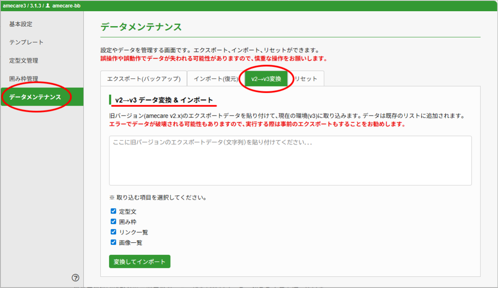Select the v2→v3変換 tab
This screenshot has height=288, width=498.
[266, 79]
